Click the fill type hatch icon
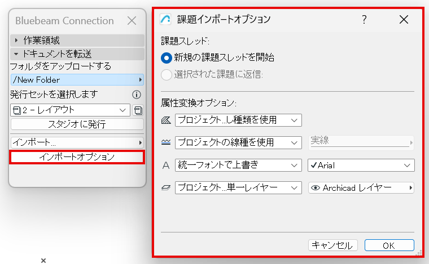The image size is (429, 264). pos(166,120)
